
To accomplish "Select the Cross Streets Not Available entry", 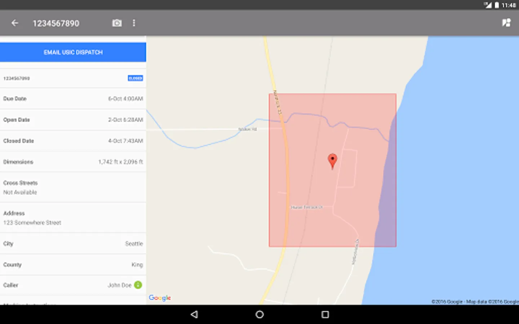I will pos(73,188).
